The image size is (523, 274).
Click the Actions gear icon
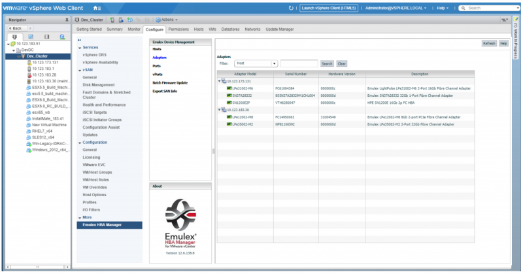coord(158,20)
